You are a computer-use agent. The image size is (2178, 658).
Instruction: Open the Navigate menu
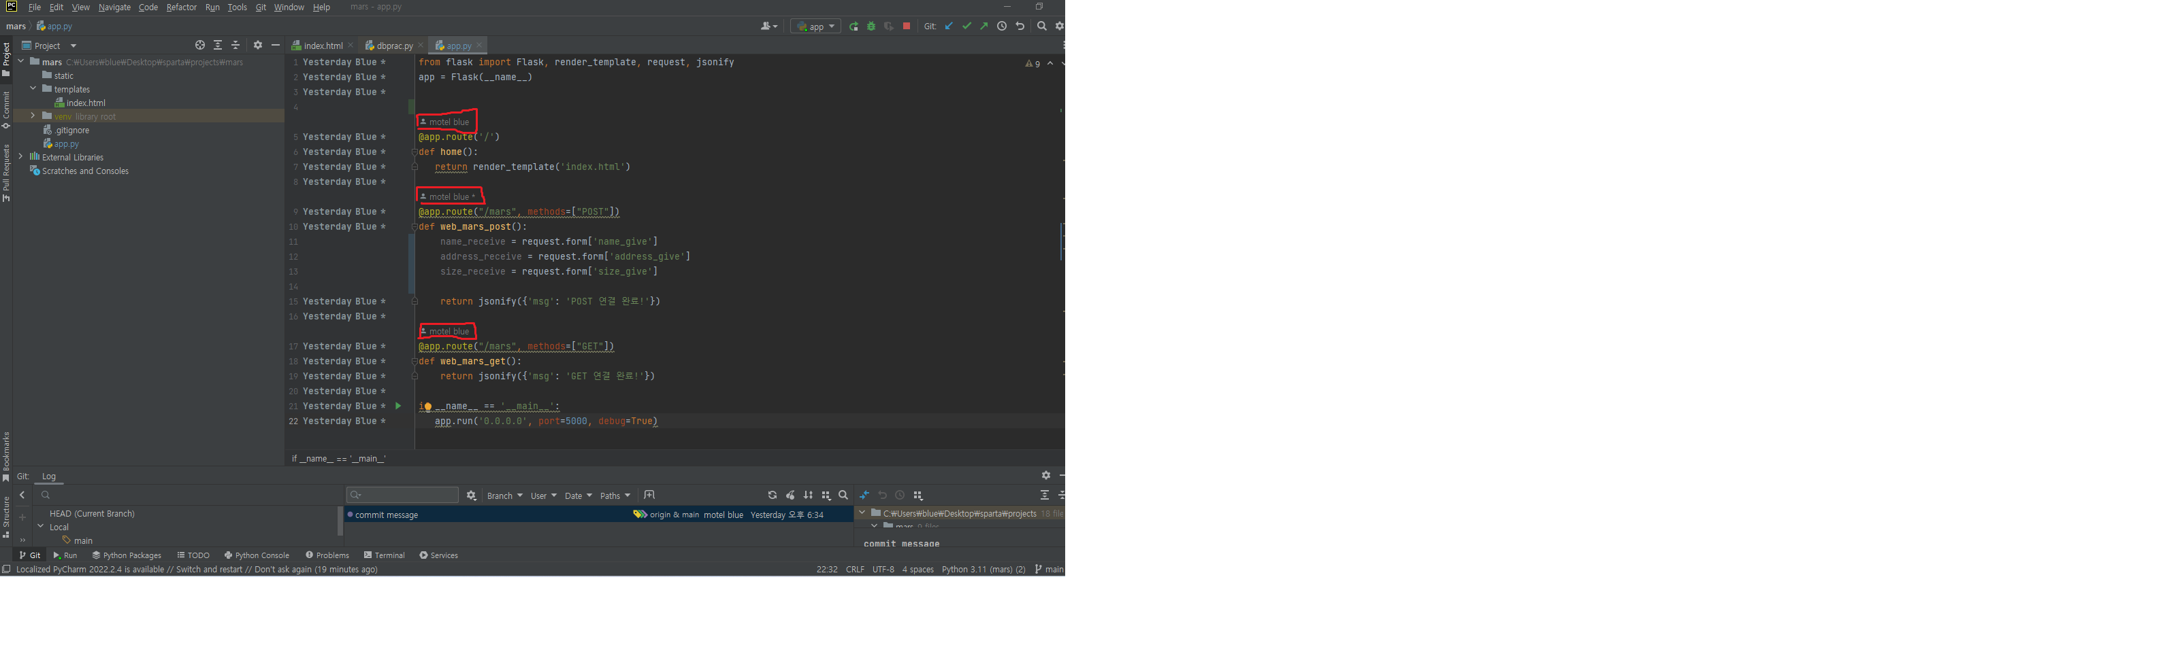click(x=114, y=7)
